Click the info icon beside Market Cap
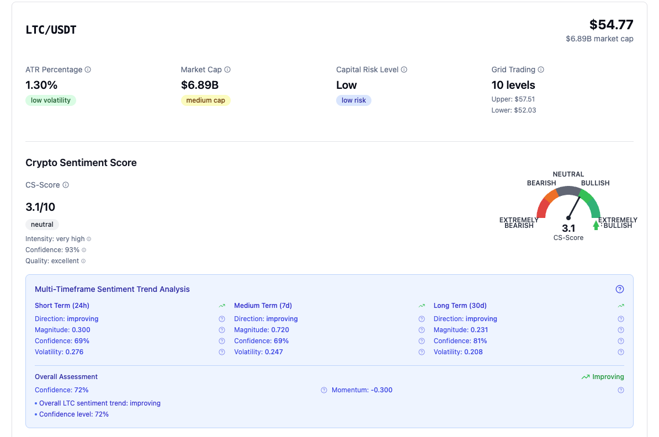Screen dimensions: 659x437 coord(227,70)
